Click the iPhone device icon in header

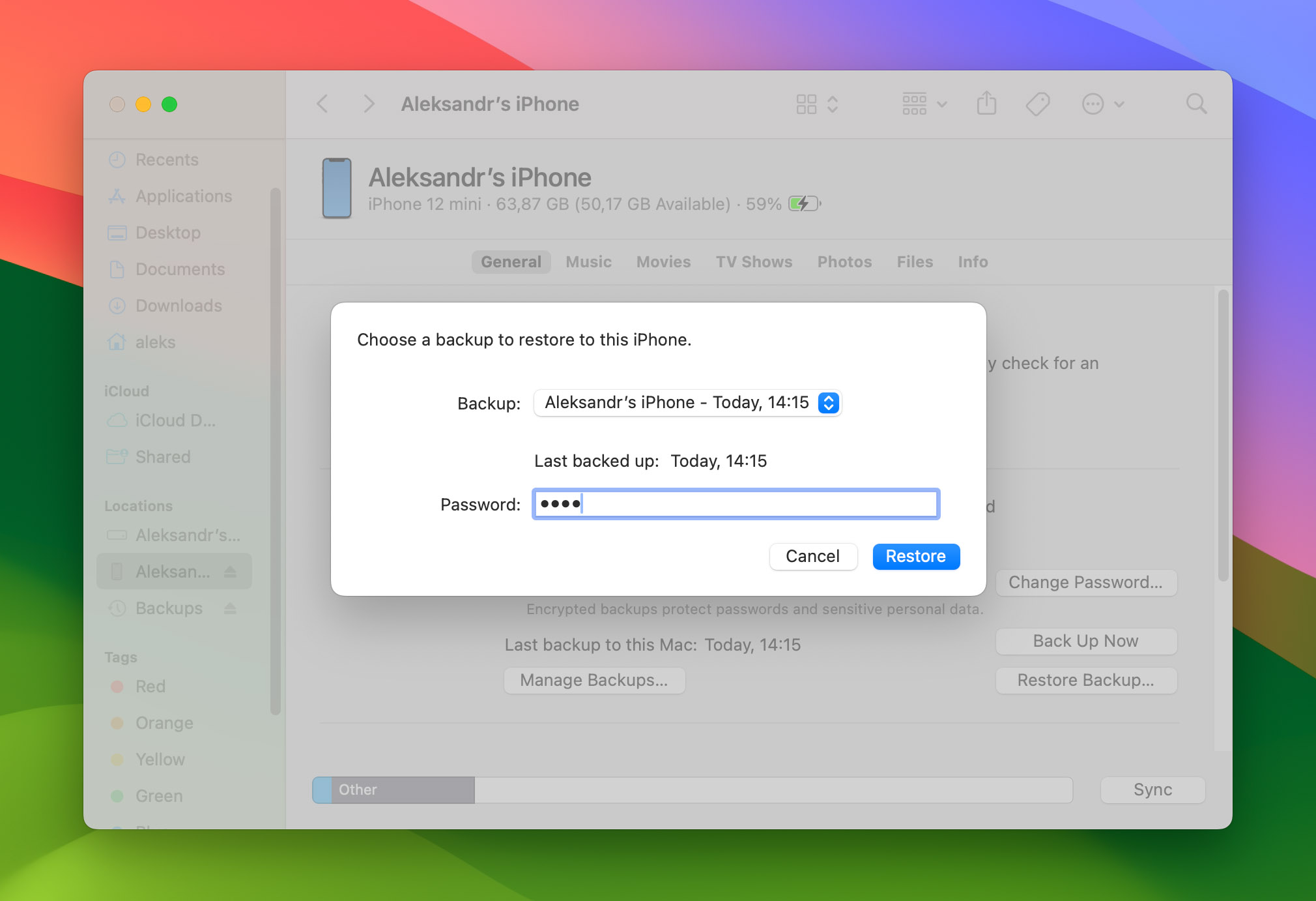pos(337,188)
